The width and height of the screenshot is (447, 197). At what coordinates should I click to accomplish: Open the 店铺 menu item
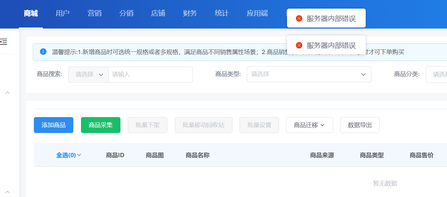tap(158, 13)
